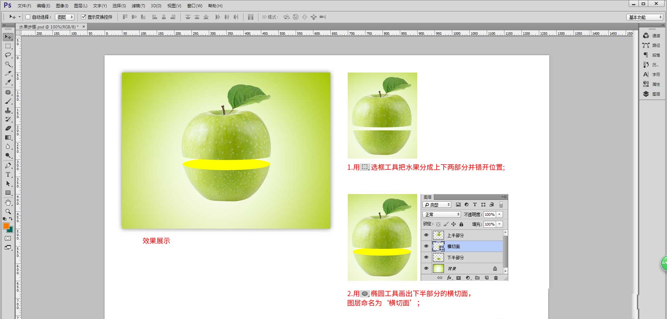The height and width of the screenshot is (319, 667).
Task: Select the Crop tool
Action: coord(8,73)
